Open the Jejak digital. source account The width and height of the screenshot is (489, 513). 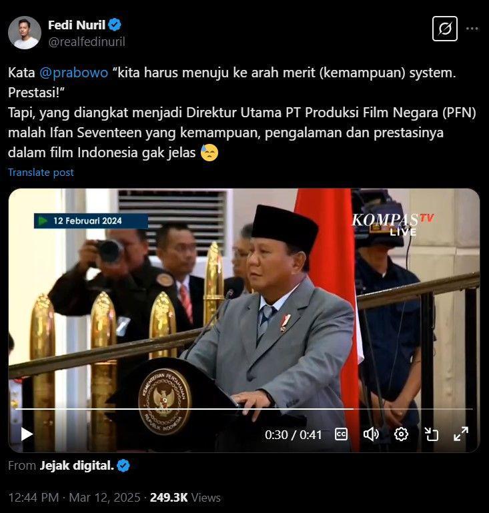(77, 466)
